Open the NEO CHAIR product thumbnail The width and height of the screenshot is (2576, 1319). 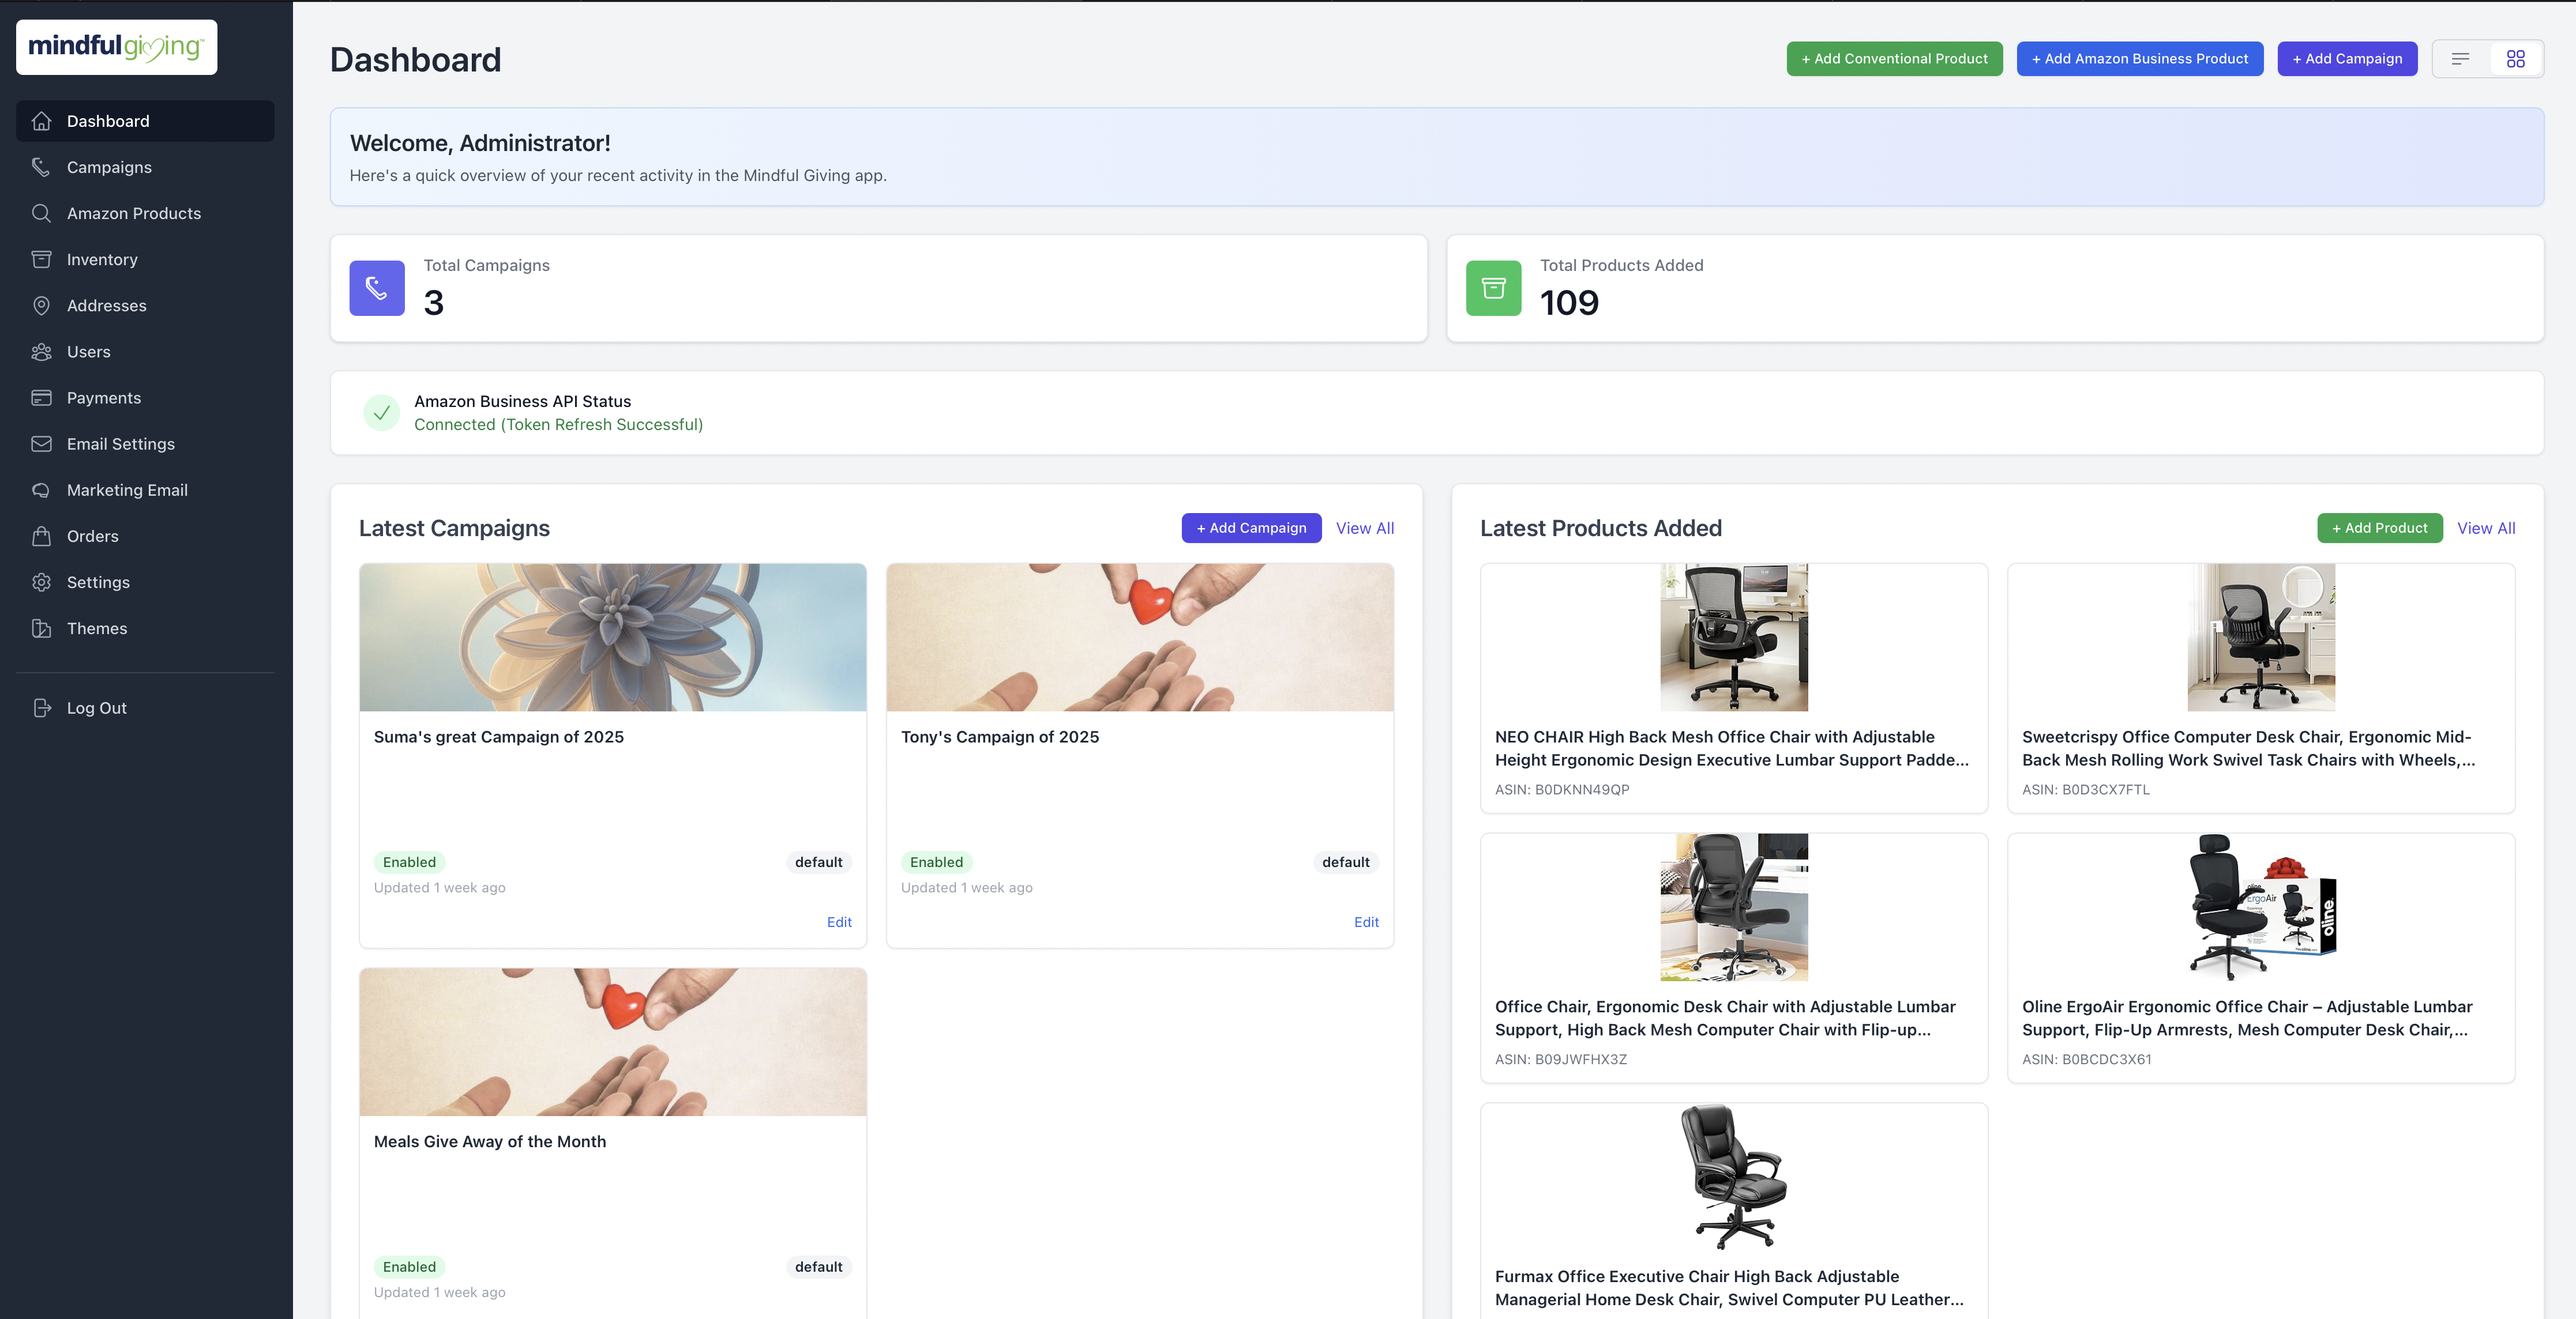tap(1733, 638)
